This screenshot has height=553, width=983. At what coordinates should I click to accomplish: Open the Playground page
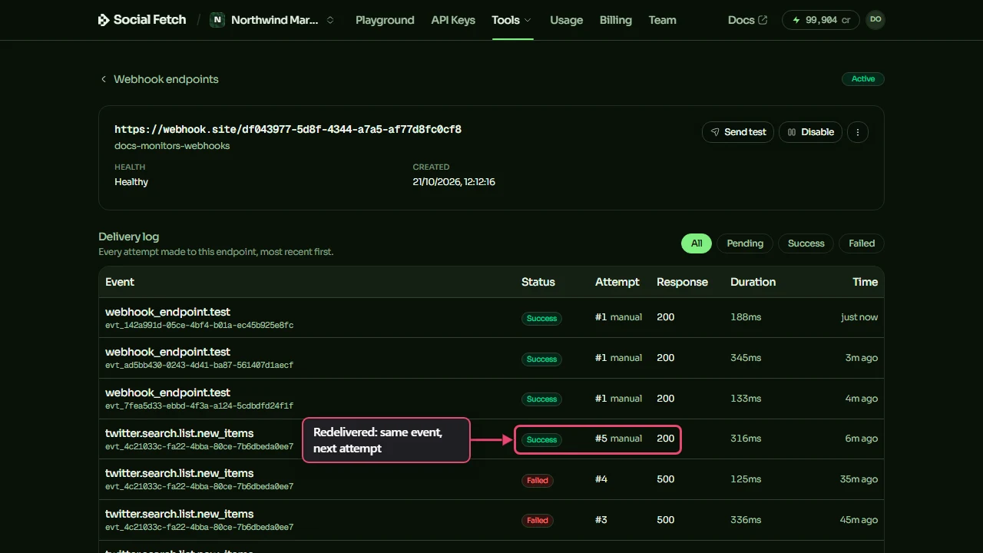(x=385, y=20)
